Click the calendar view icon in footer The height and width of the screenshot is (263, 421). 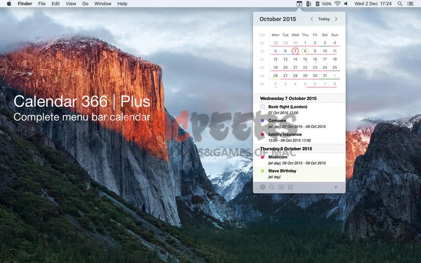point(281,187)
